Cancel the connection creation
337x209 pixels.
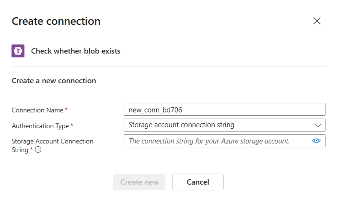tap(198, 182)
